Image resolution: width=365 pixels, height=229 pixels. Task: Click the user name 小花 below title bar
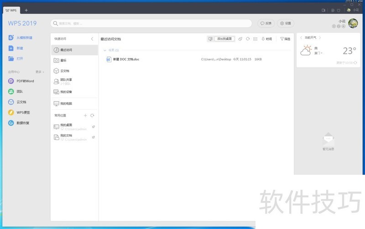pyautogui.click(x=342, y=21)
